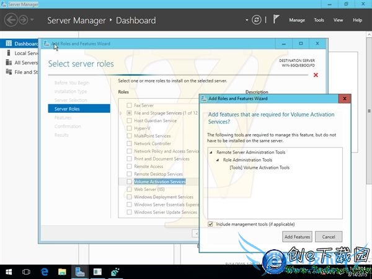The width and height of the screenshot is (372, 279).
Task: Click the wizard title bar icon
Action: [x=46, y=43]
